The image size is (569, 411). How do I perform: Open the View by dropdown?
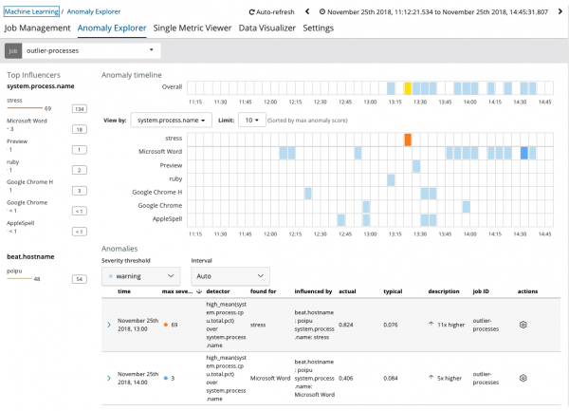(x=172, y=121)
